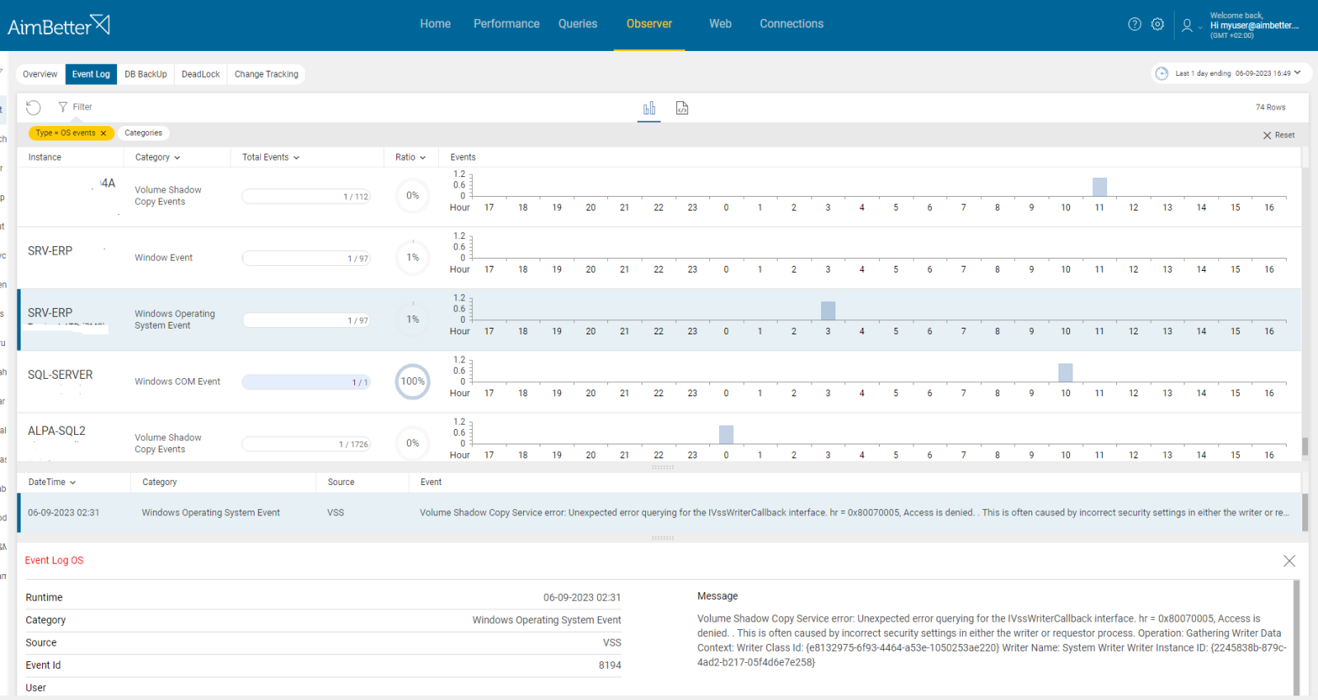Sort by DateTime column in events table
This screenshot has height=700, width=1318.
click(x=52, y=483)
